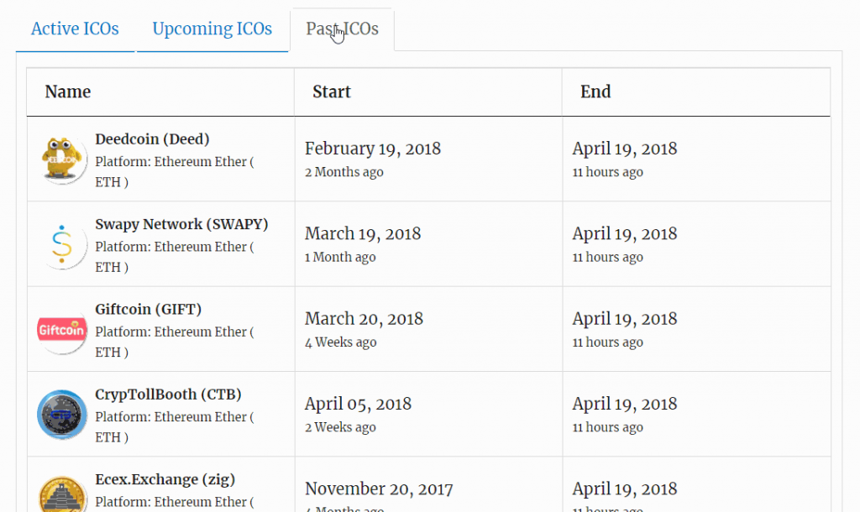Open the Deedcoin (Deed) listing
The width and height of the screenshot is (860, 512).
point(152,139)
